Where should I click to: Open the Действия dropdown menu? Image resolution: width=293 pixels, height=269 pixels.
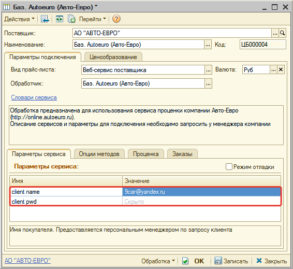(19, 19)
